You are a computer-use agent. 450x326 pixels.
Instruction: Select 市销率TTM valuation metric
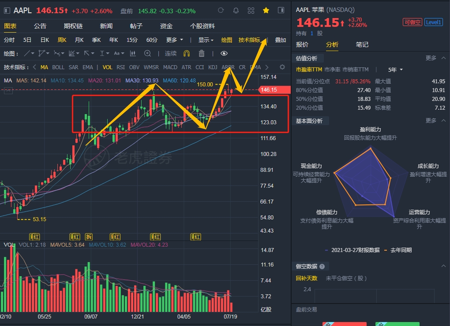point(356,70)
